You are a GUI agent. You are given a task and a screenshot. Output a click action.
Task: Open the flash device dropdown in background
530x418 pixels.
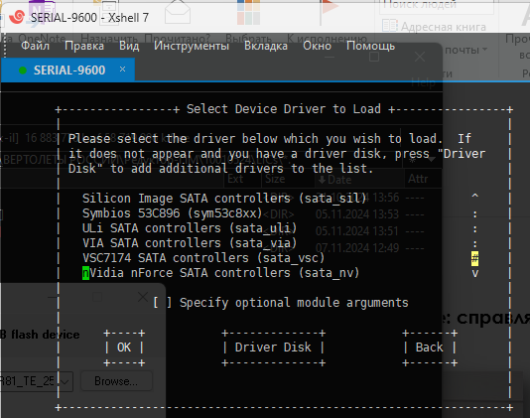[x=65, y=382]
